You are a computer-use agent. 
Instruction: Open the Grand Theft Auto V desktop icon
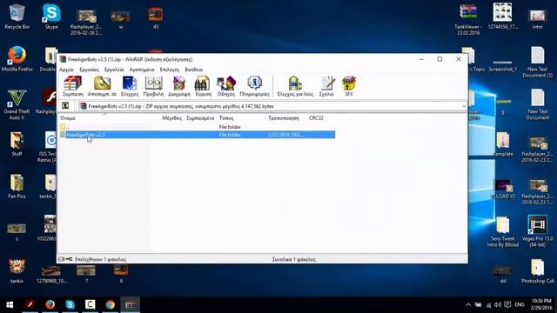click(17, 104)
